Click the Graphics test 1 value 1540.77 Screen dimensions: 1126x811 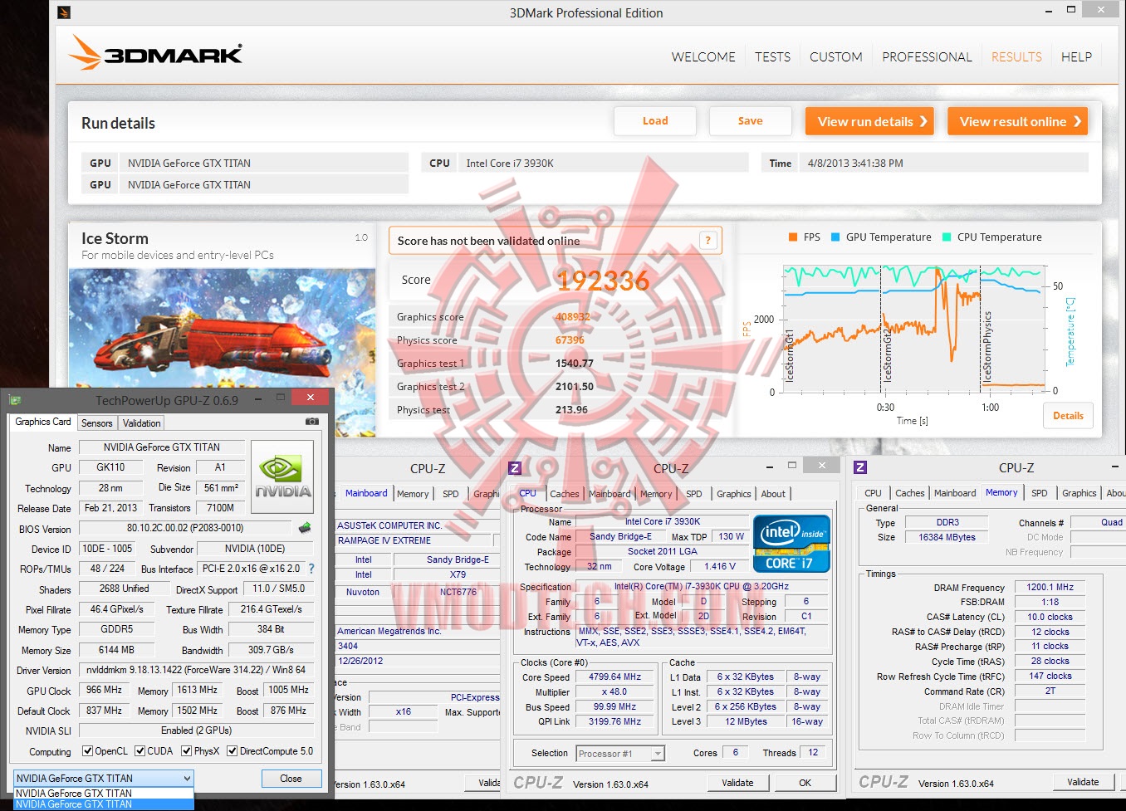click(x=575, y=364)
